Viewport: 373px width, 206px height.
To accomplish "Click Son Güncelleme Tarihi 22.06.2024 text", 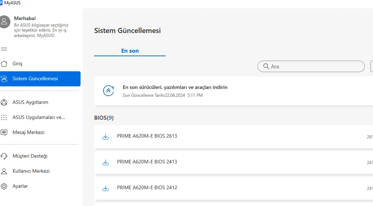I will point(163,95).
